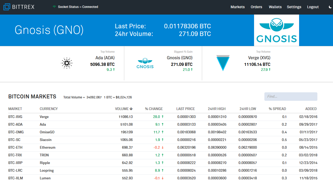Sort table by the 24HR LOW header
The height and width of the screenshot is (182, 333).
(248, 109)
